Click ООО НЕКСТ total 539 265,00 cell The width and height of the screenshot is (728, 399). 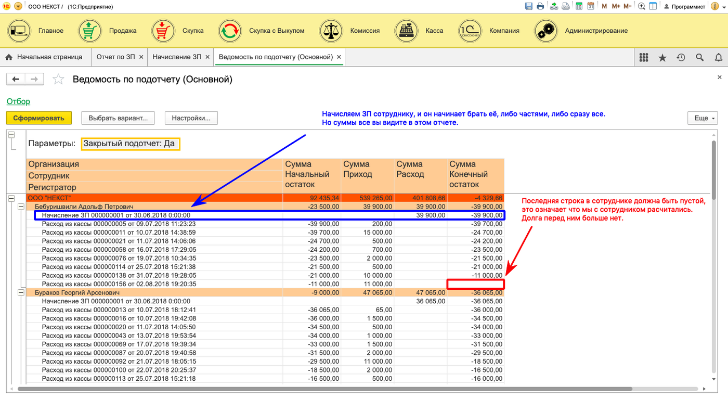pos(368,198)
